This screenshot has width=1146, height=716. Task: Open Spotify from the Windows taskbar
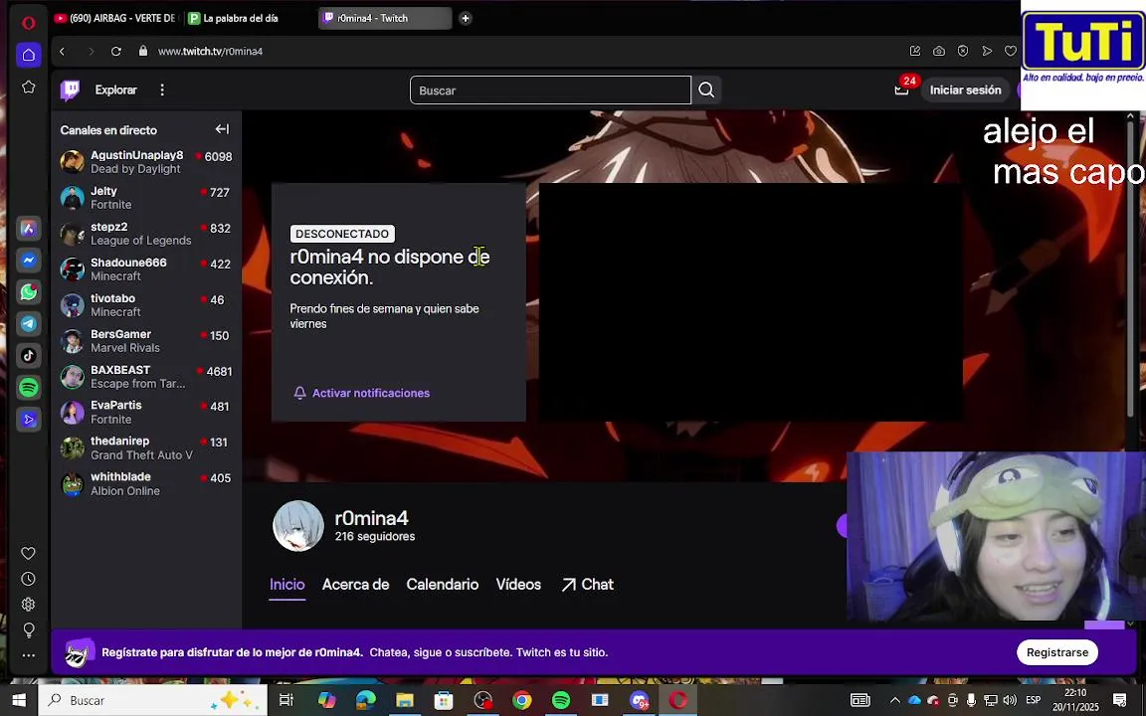[561, 700]
